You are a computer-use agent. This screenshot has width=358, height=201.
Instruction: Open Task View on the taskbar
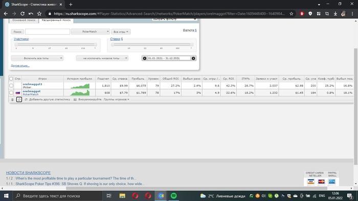click(x=109, y=196)
